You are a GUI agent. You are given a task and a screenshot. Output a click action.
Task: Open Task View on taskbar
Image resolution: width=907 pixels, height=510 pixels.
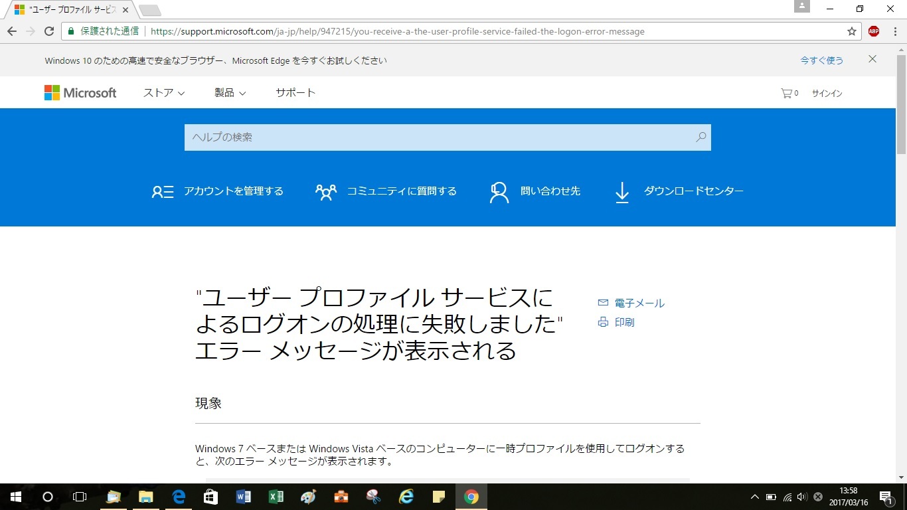(x=79, y=497)
